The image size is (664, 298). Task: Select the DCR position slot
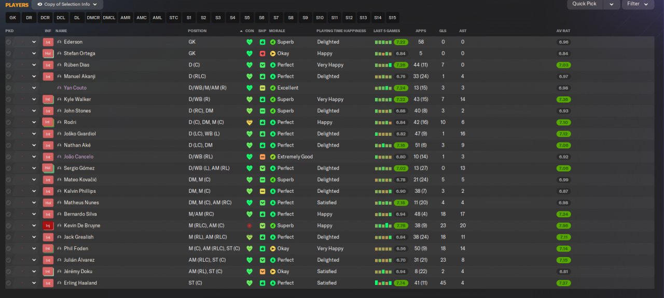(x=45, y=18)
